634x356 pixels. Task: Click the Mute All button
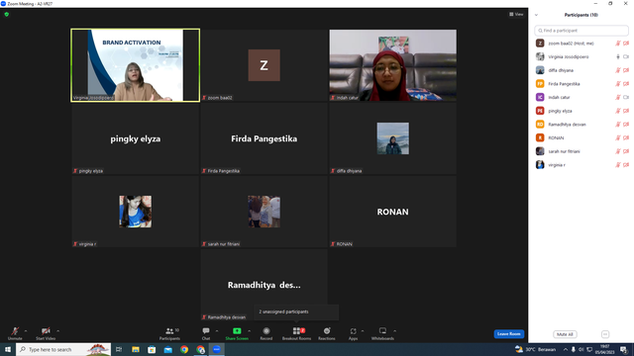565,334
